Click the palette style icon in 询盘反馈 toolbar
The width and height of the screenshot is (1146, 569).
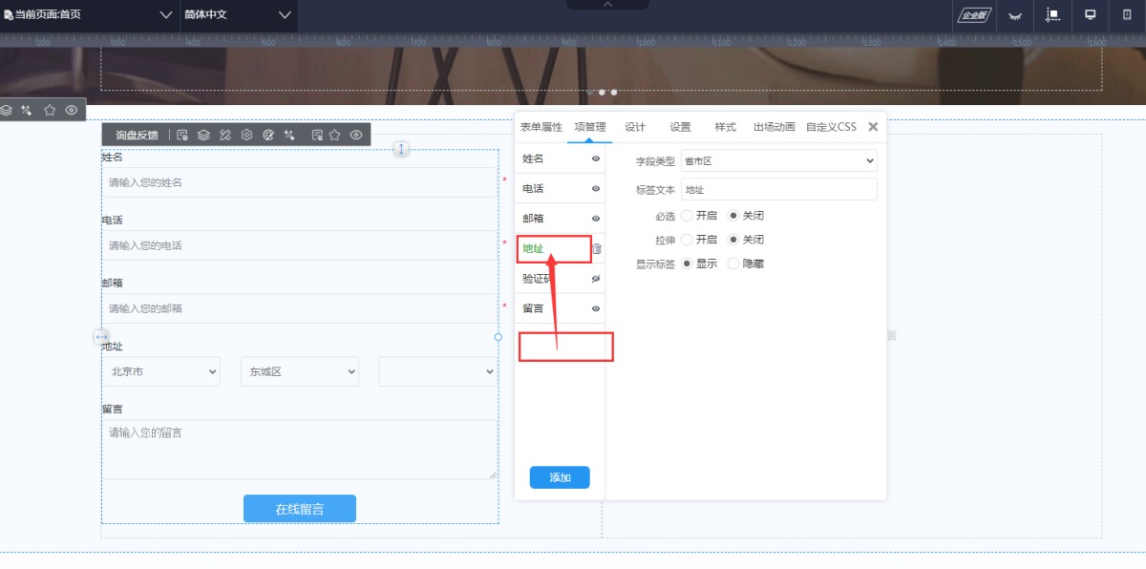point(268,136)
